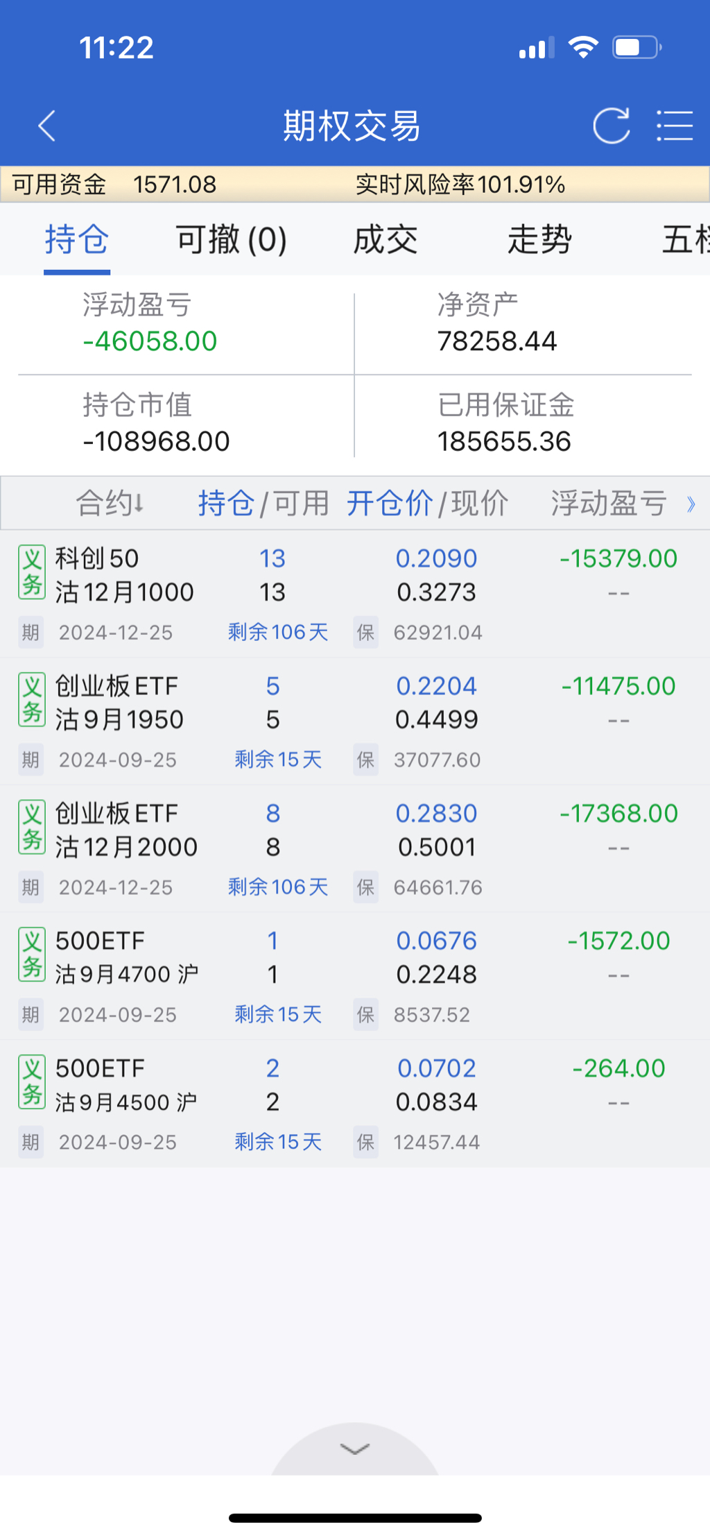
Task: Tap the 保 margin icon for 62921.04
Action: [x=365, y=633]
